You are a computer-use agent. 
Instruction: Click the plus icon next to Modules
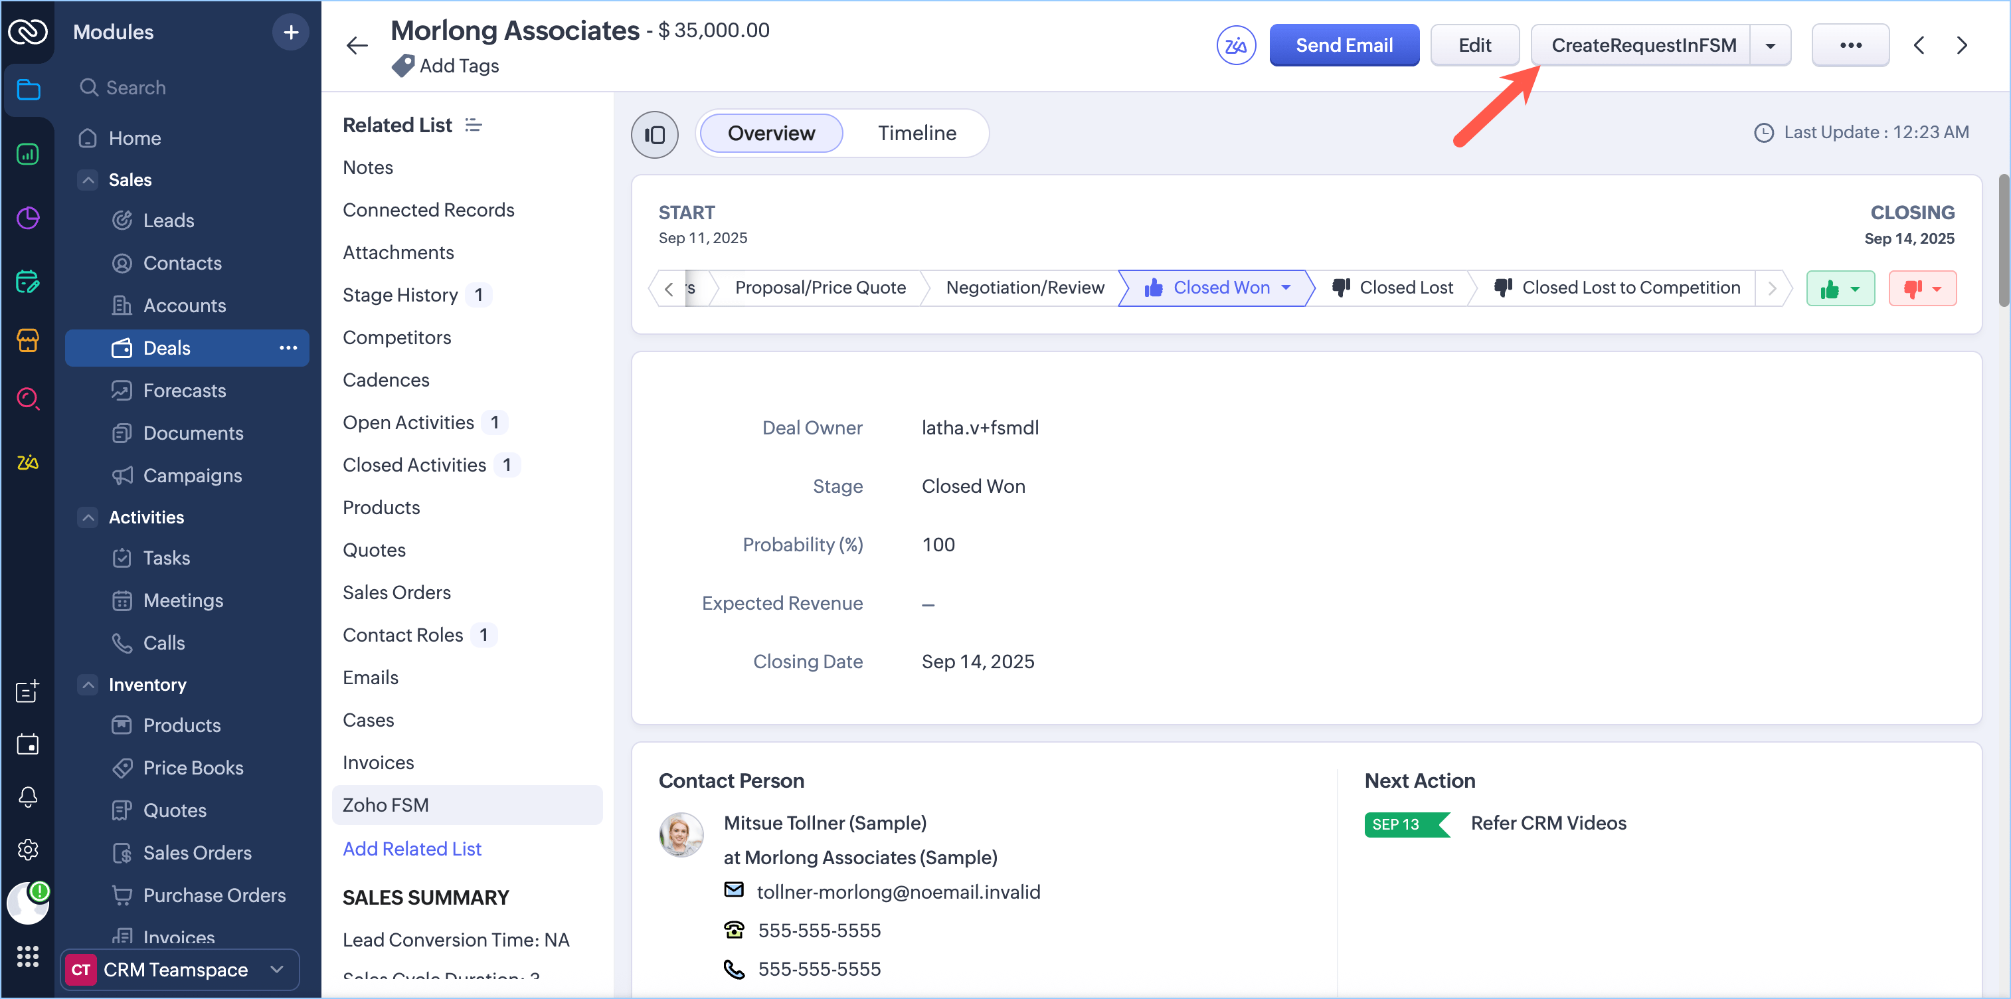click(290, 33)
